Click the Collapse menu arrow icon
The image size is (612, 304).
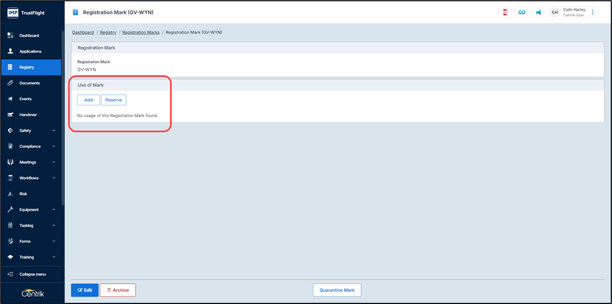pos(11,274)
